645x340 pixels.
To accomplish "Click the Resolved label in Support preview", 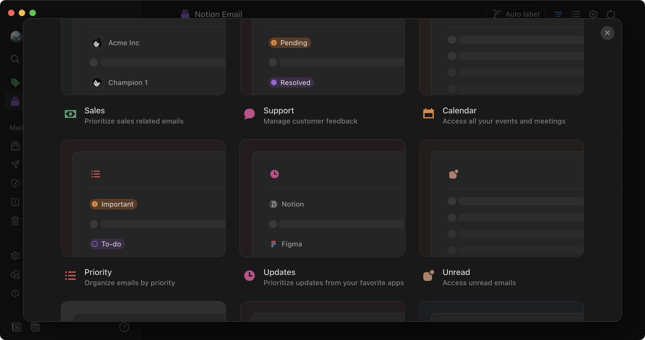I will pos(291,83).
